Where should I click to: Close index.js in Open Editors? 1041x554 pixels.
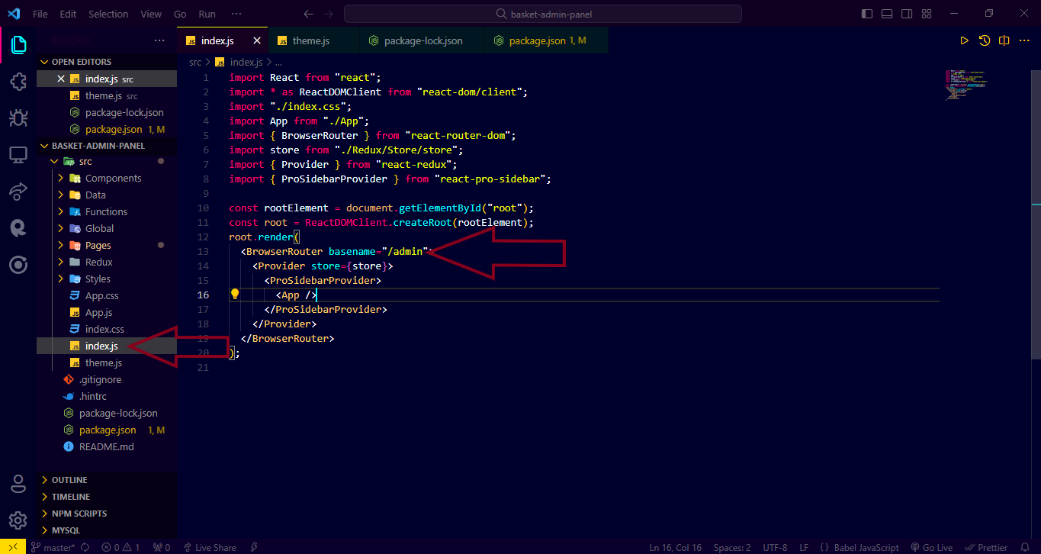tap(62, 79)
